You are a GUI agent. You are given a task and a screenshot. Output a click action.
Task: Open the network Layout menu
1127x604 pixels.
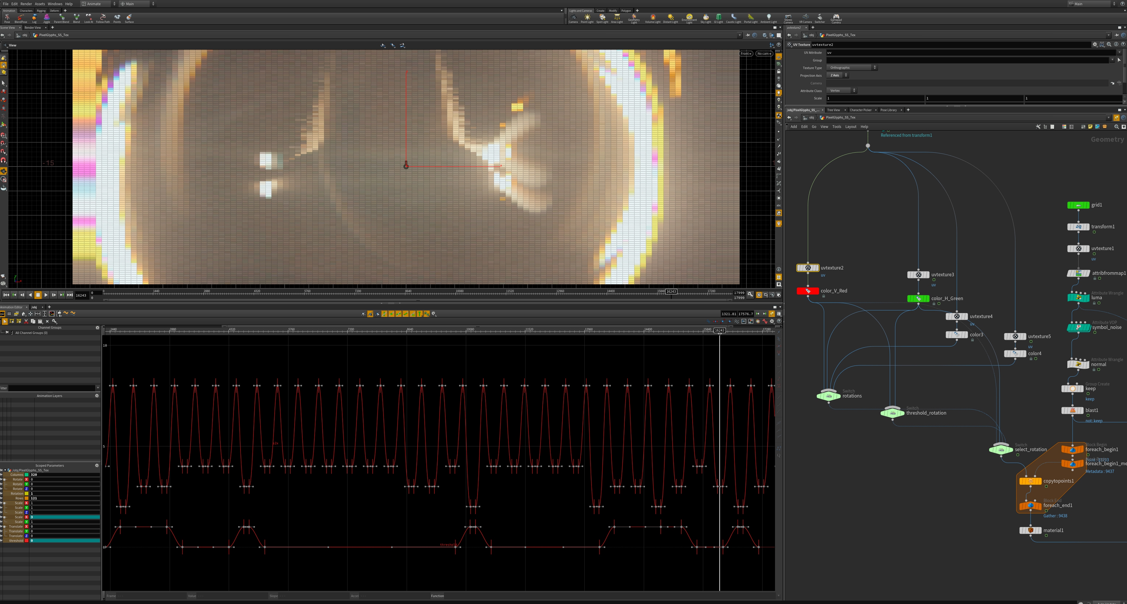coord(850,127)
